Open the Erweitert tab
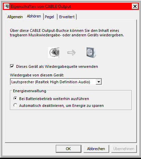 [67, 17]
